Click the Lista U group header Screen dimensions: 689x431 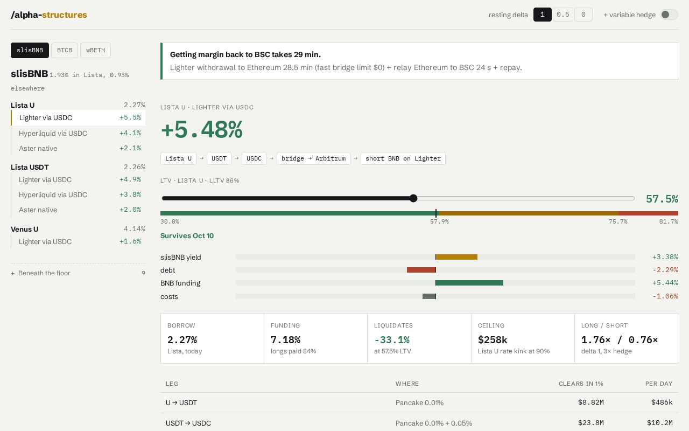78,105
